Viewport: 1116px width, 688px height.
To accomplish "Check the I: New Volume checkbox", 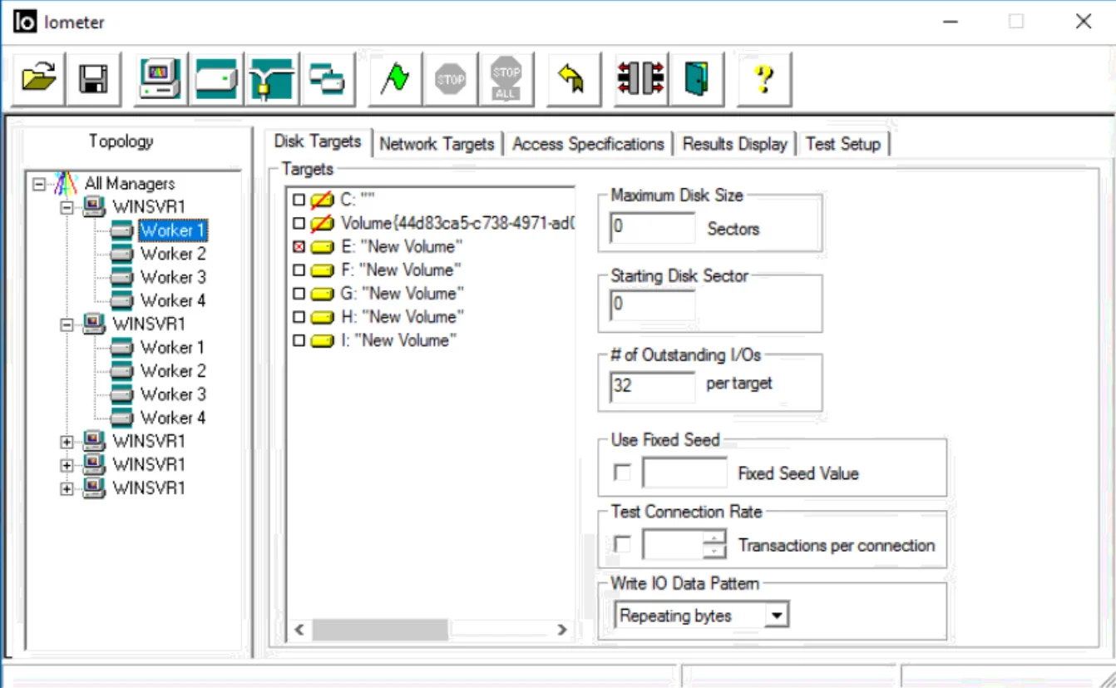I will click(x=299, y=341).
